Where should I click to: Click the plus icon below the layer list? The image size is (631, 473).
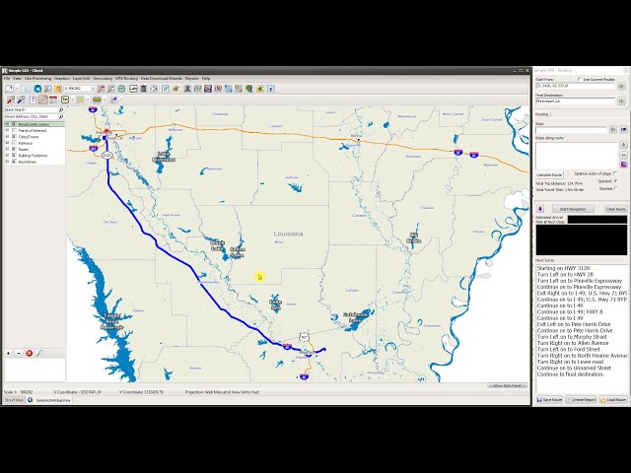pos(9,353)
